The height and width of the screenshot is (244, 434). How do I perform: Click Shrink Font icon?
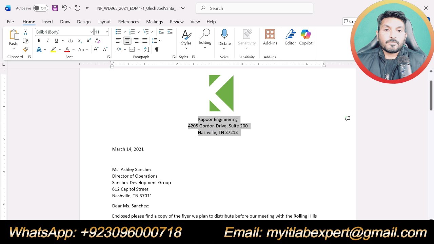tap(105, 49)
